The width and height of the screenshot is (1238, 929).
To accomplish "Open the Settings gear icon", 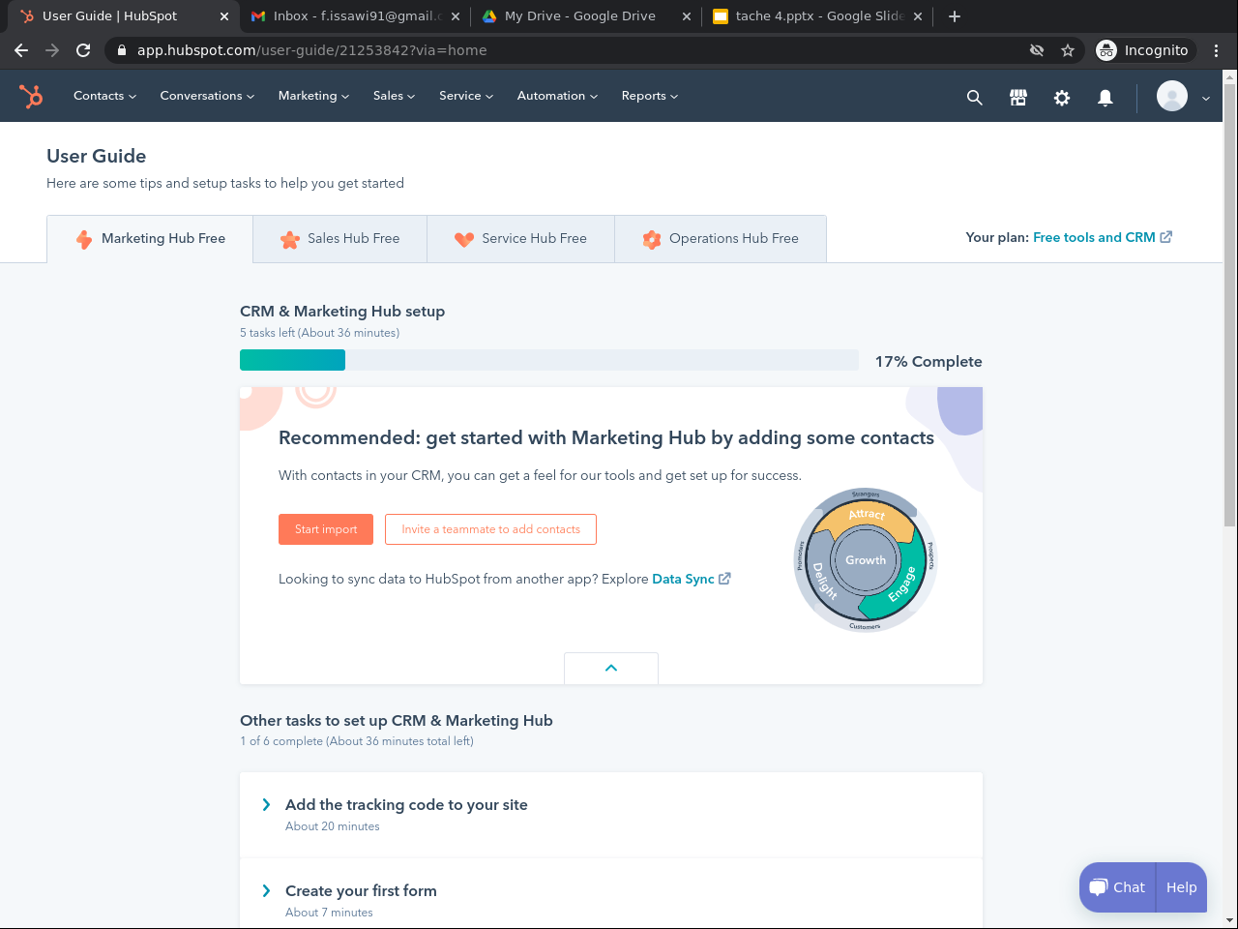I will (1061, 97).
